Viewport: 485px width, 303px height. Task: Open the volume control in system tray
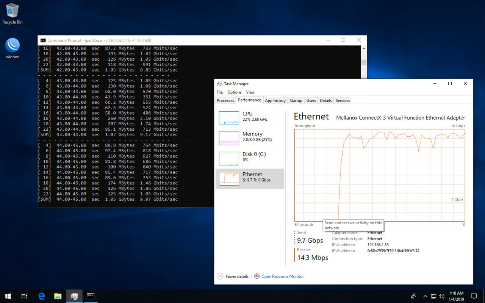[x=441, y=296]
